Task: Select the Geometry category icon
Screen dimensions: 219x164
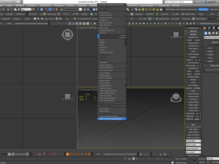Action: click(x=206, y=33)
